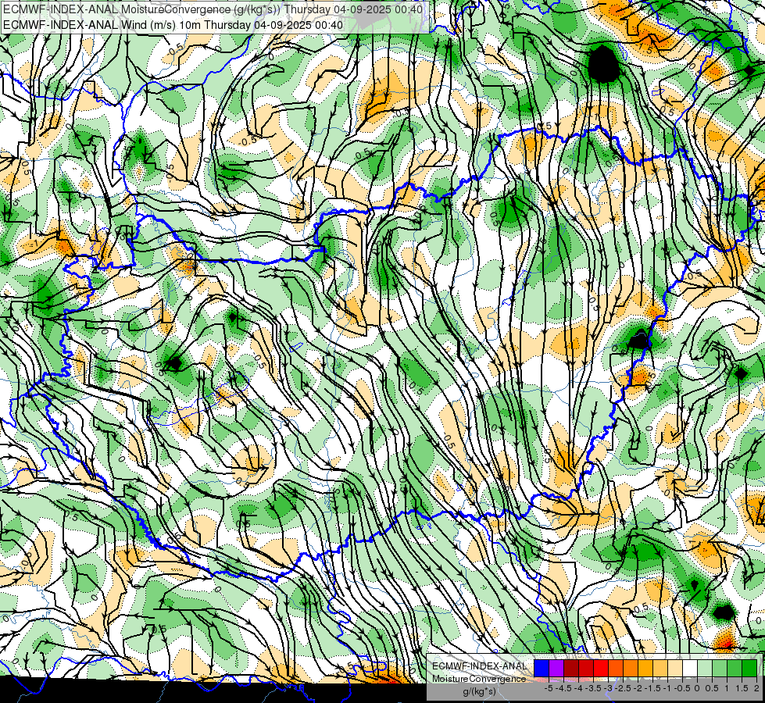This screenshot has height=703, width=765.
Task: Click the g/(kg*s) unit label
Action: (x=479, y=692)
